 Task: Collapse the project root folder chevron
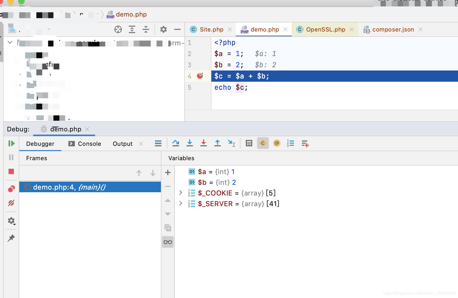[x=10, y=42]
